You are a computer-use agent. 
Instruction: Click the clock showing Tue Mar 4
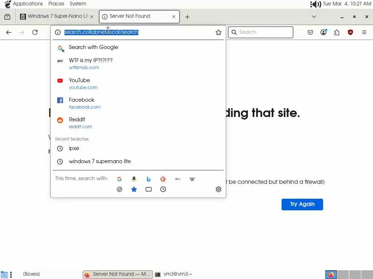point(347,4)
